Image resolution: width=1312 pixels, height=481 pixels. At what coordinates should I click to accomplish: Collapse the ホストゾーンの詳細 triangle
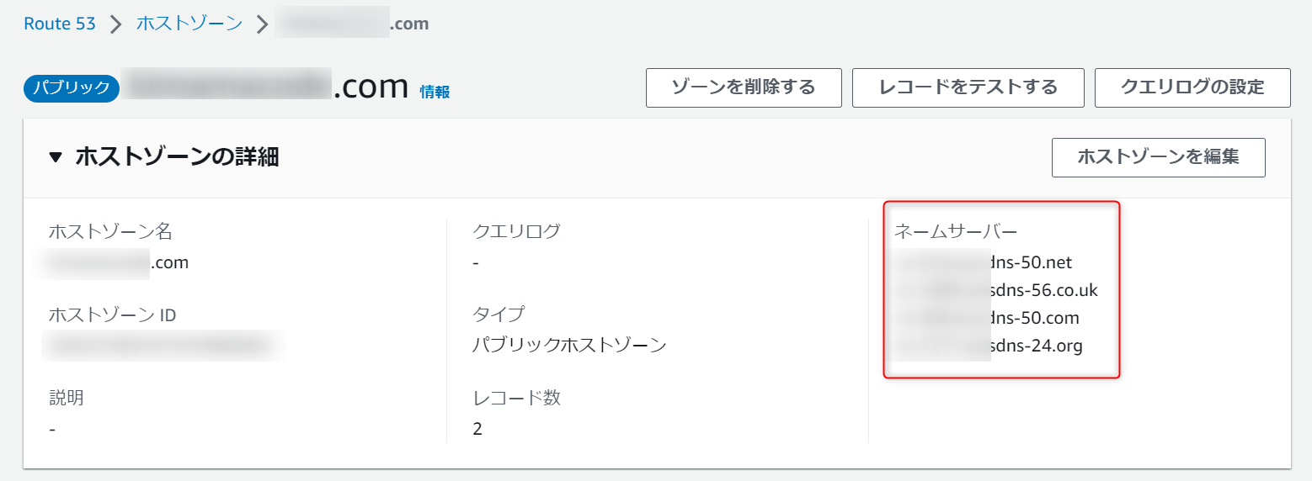pos(56,157)
